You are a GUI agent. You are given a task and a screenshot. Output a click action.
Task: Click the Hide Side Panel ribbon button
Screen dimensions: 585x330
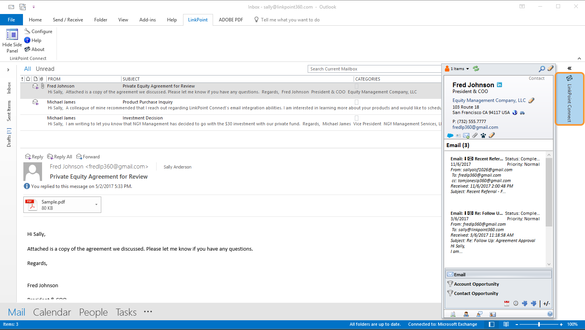[12, 40]
